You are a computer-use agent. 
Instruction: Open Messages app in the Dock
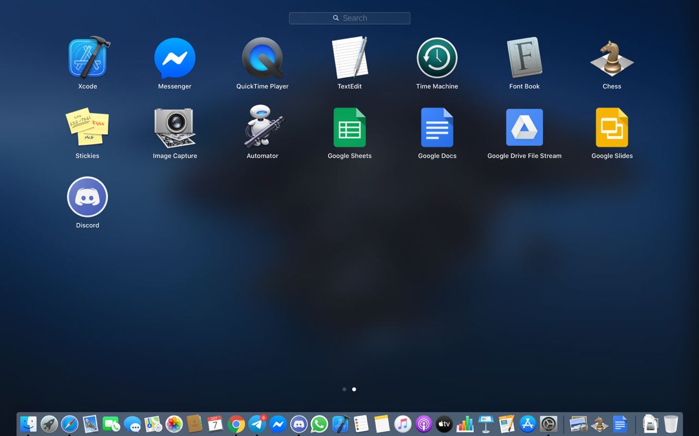tap(132, 424)
